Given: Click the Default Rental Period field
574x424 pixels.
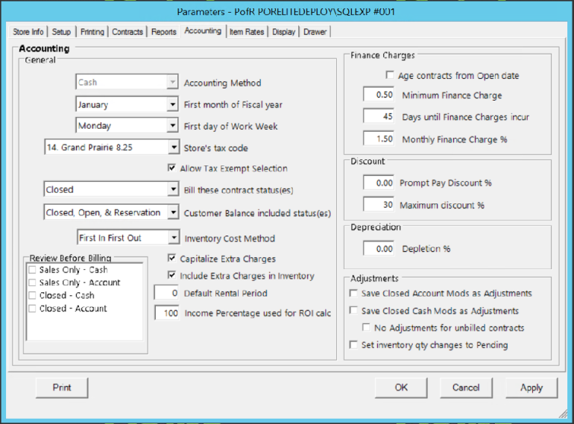Looking at the screenshot, I should pyautogui.click(x=166, y=293).
